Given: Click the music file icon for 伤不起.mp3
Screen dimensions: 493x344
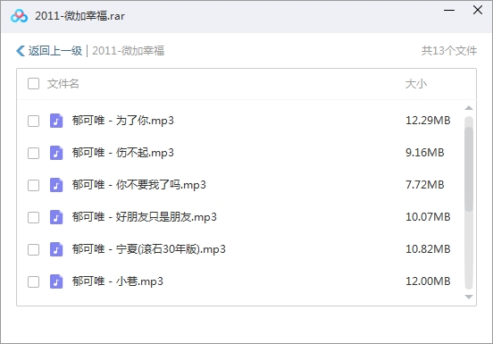Looking at the screenshot, I should tap(56, 153).
